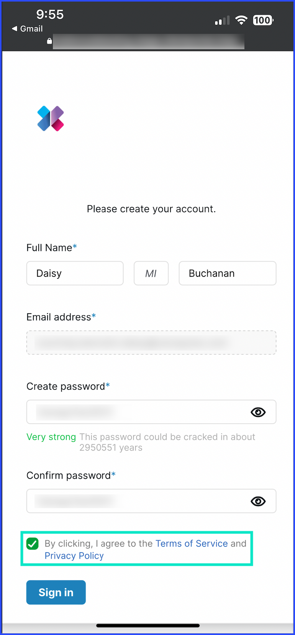This screenshot has height=635, width=295.
Task: Tap the cellular signal bars icon
Action: pyautogui.click(x=222, y=20)
